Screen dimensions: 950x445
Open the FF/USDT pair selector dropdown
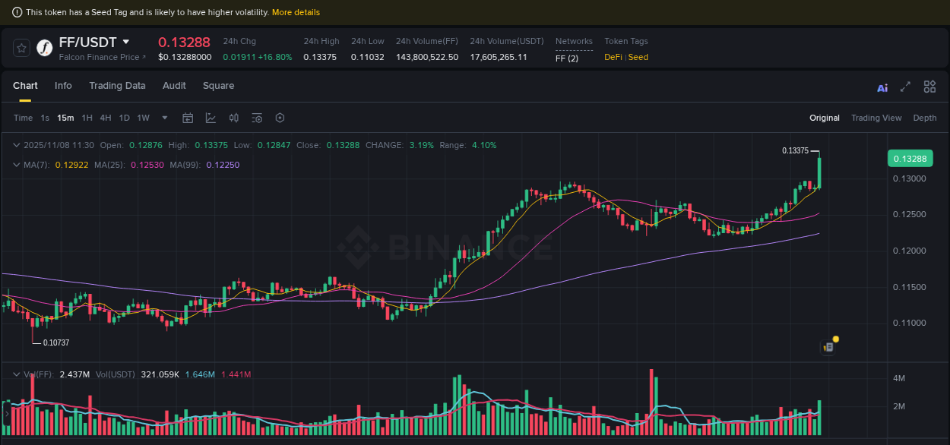pyautogui.click(x=125, y=42)
